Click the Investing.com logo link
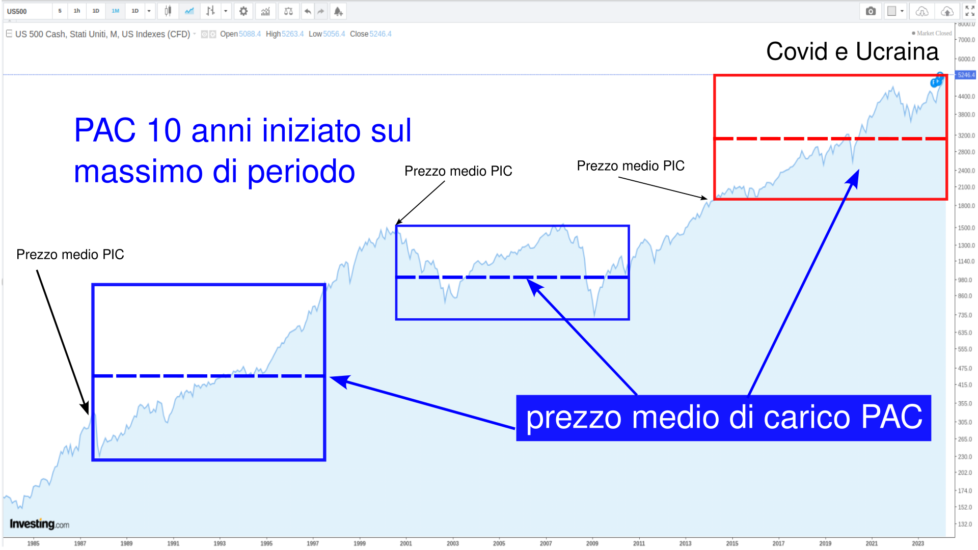The width and height of the screenshot is (978, 550). click(x=39, y=524)
